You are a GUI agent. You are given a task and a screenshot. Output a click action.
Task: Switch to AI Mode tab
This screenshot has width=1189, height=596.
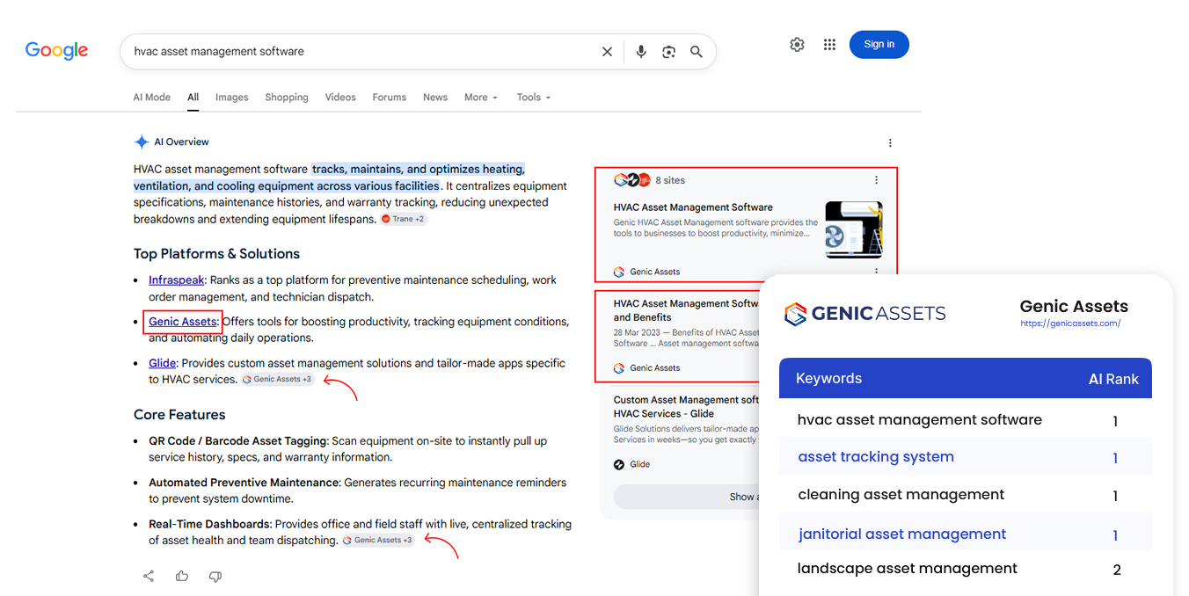152,98
